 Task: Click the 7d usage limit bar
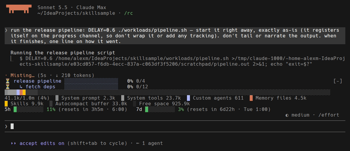[x=160, y=109]
